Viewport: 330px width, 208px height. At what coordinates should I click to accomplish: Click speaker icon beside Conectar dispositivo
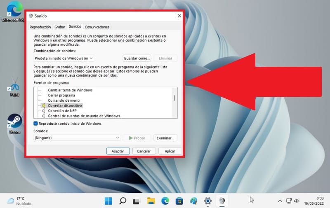click(43, 105)
